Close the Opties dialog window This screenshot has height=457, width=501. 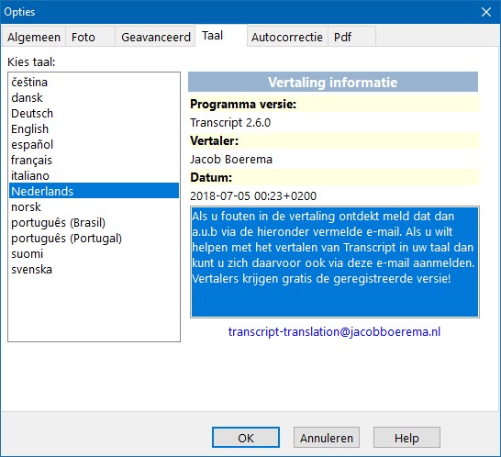coord(486,12)
